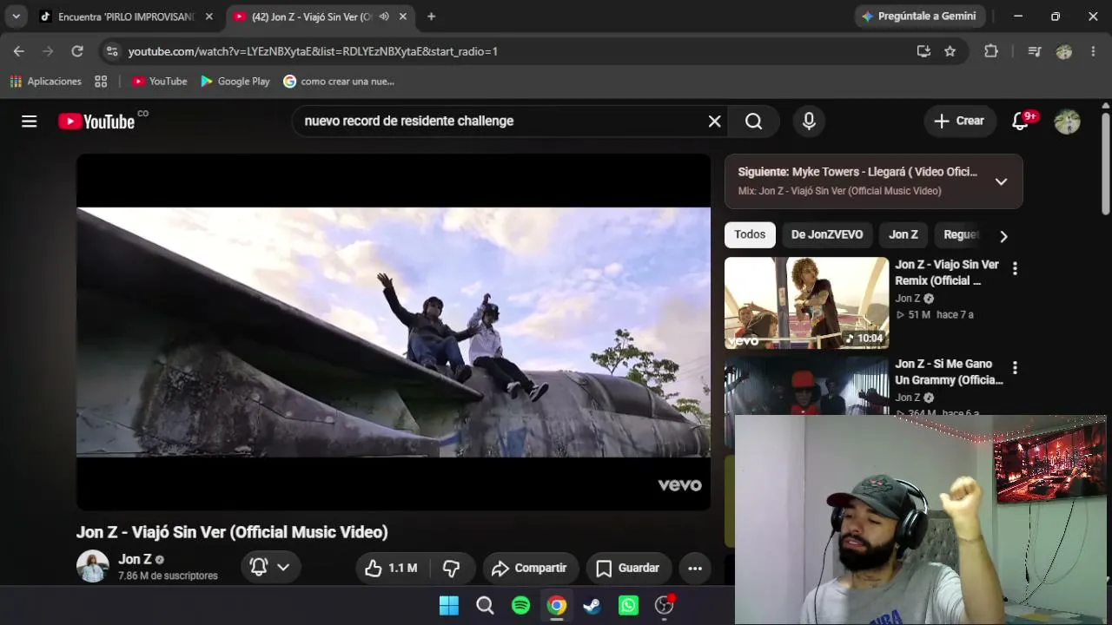This screenshot has height=625, width=1112.
Task: Open Spotify from the taskbar
Action: (521, 606)
